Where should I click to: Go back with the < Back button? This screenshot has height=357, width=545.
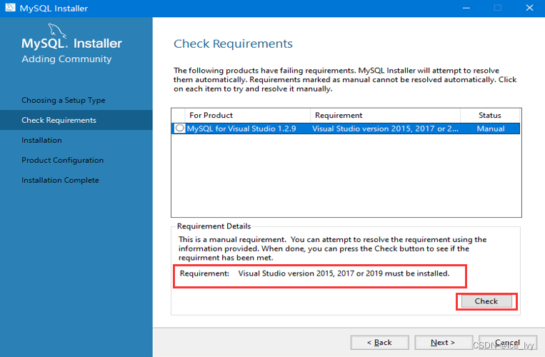point(379,343)
